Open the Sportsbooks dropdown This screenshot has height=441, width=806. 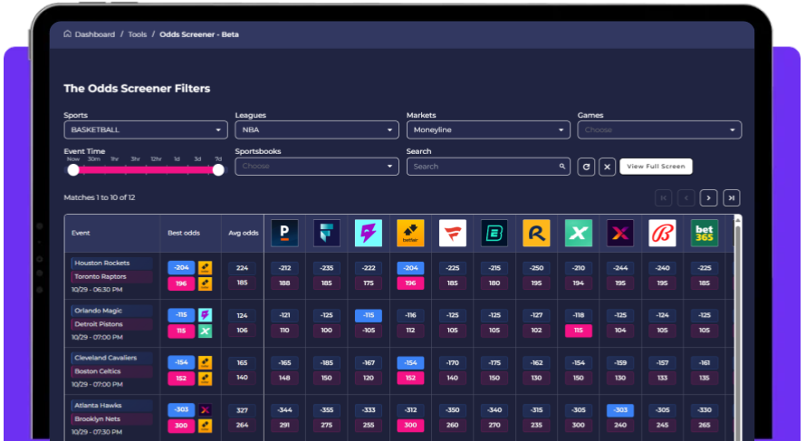pos(317,166)
